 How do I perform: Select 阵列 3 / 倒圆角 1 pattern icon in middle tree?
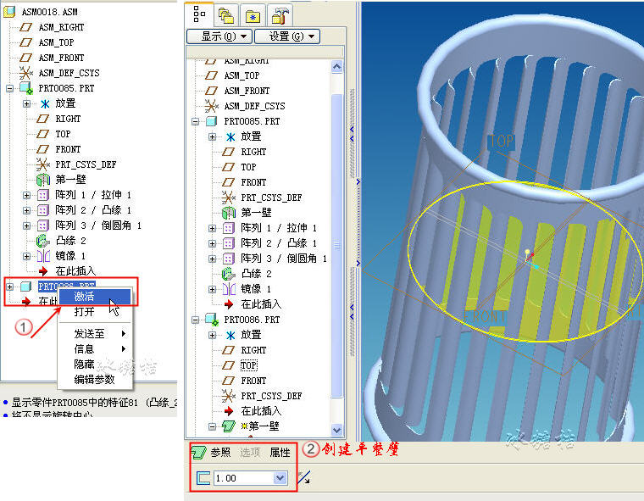pyautogui.click(x=229, y=259)
